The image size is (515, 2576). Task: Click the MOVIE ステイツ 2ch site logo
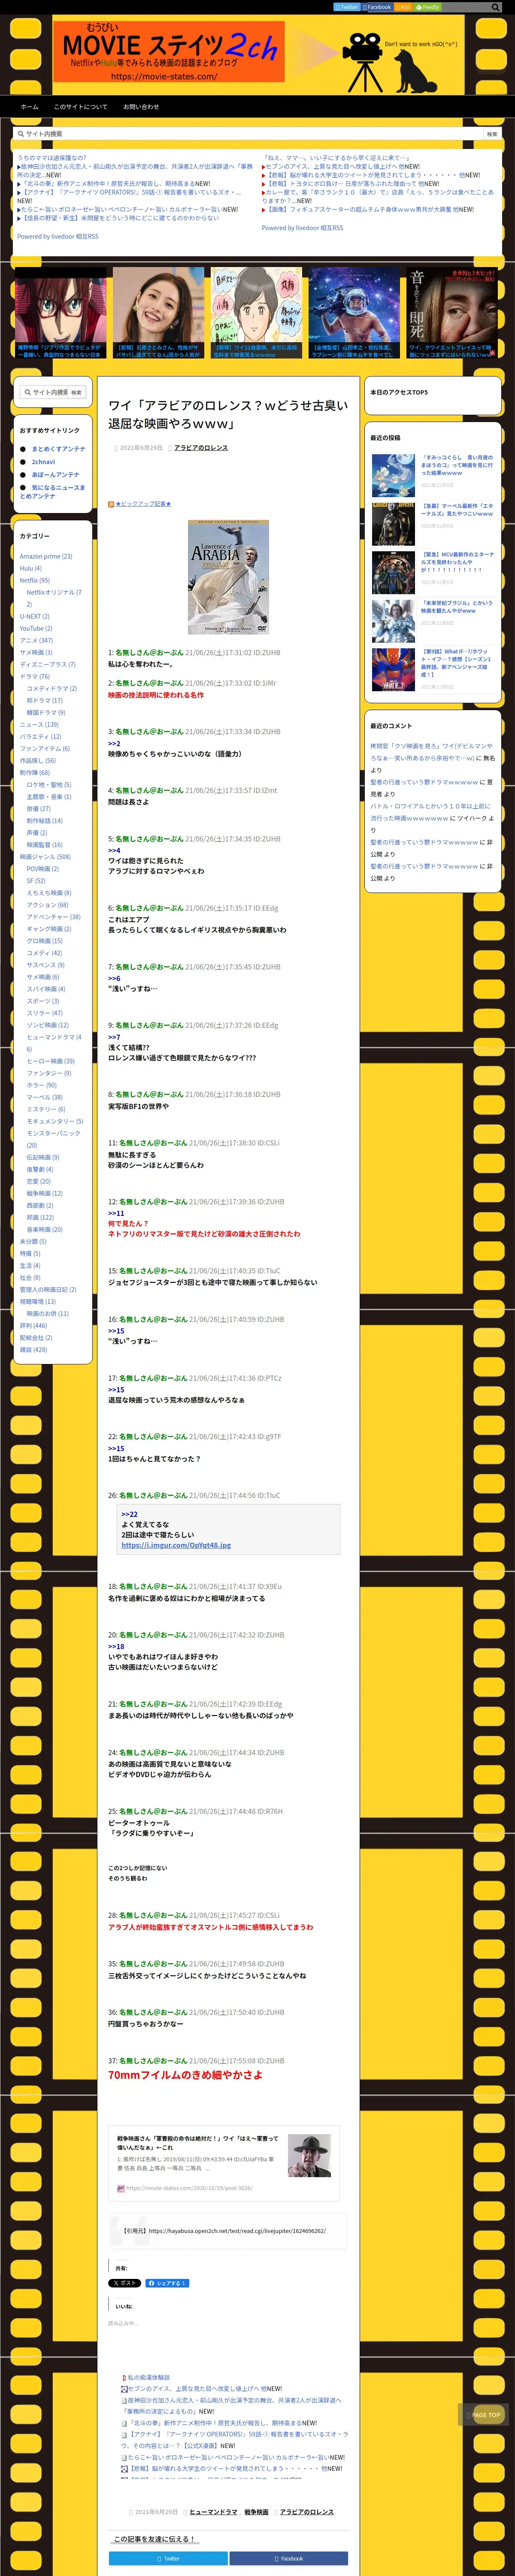[169, 52]
